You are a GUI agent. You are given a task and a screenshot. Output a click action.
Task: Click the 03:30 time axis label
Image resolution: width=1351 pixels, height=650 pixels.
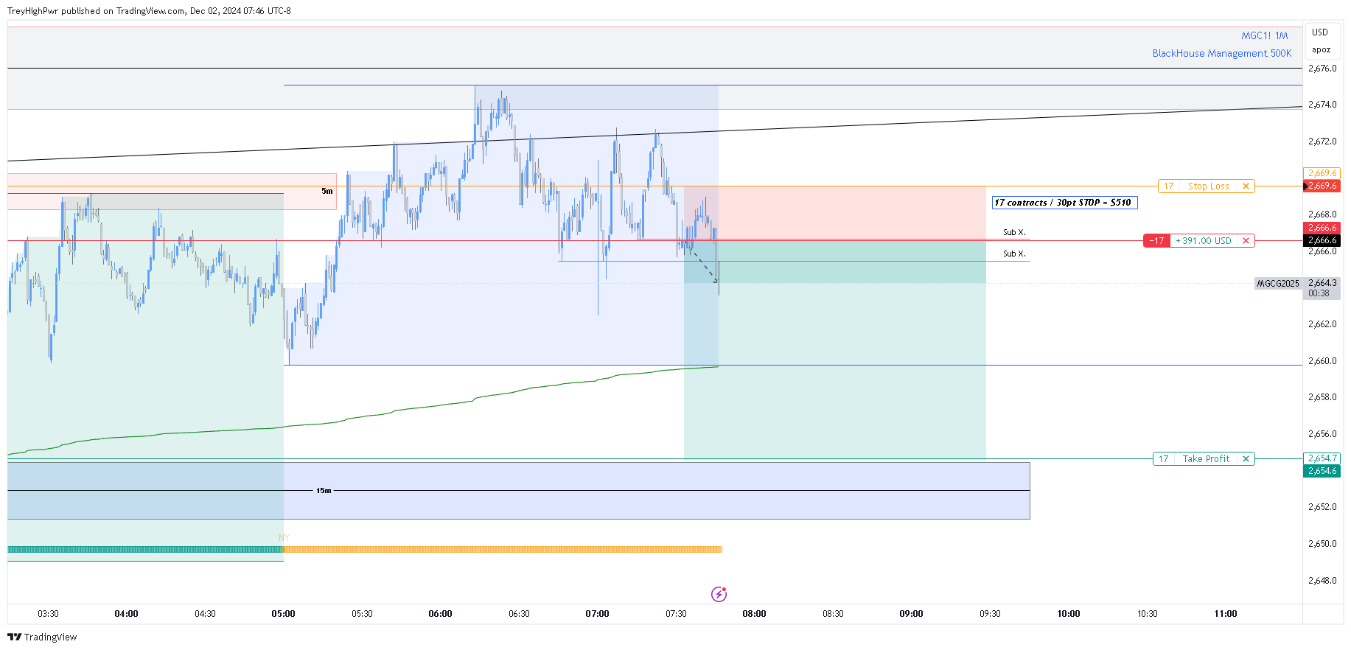tap(48, 613)
